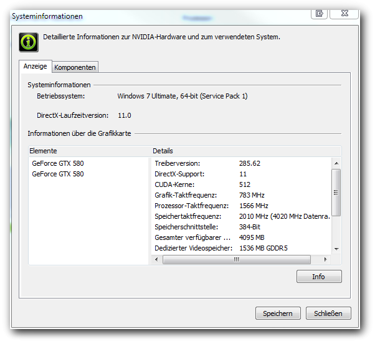Select the CUDA-Kerne row

point(242,184)
